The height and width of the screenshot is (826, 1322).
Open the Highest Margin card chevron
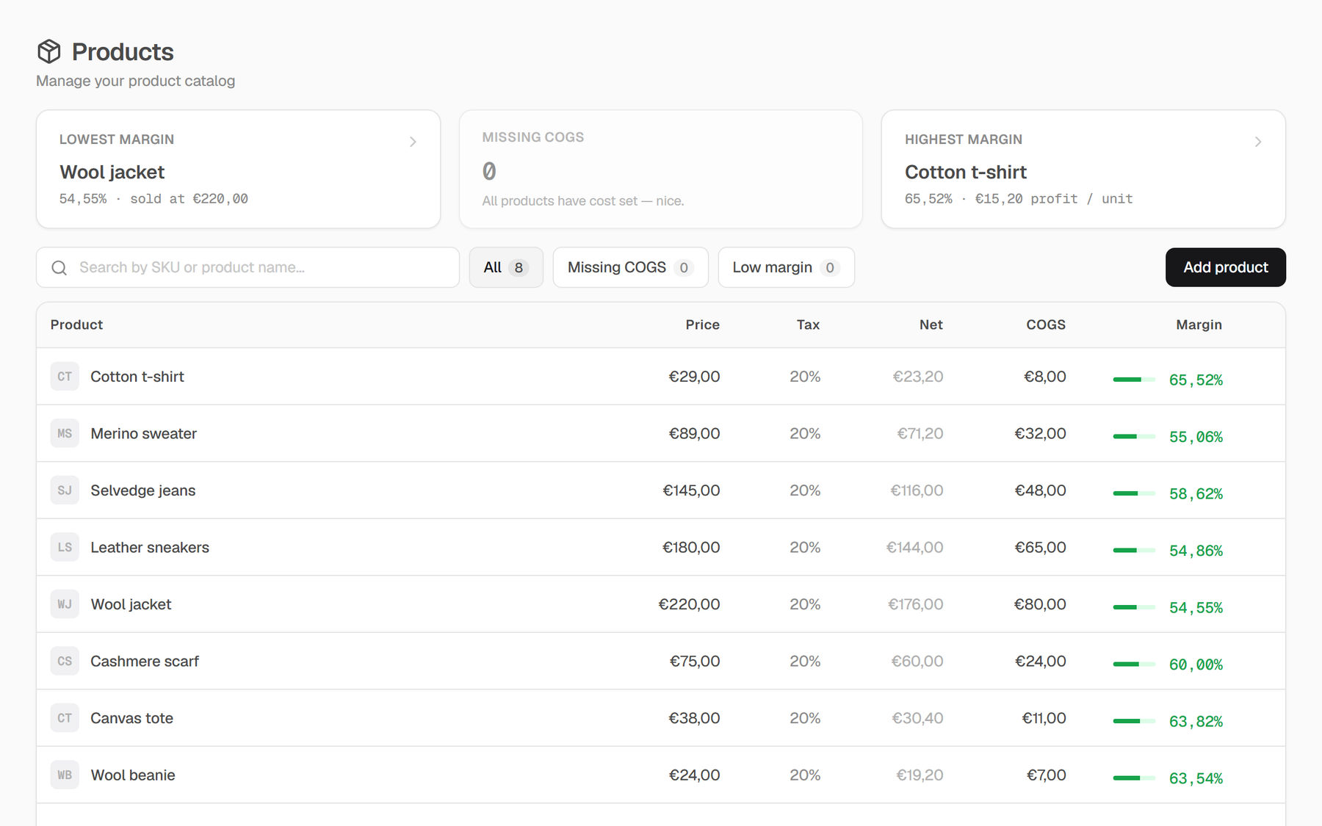point(1258,142)
